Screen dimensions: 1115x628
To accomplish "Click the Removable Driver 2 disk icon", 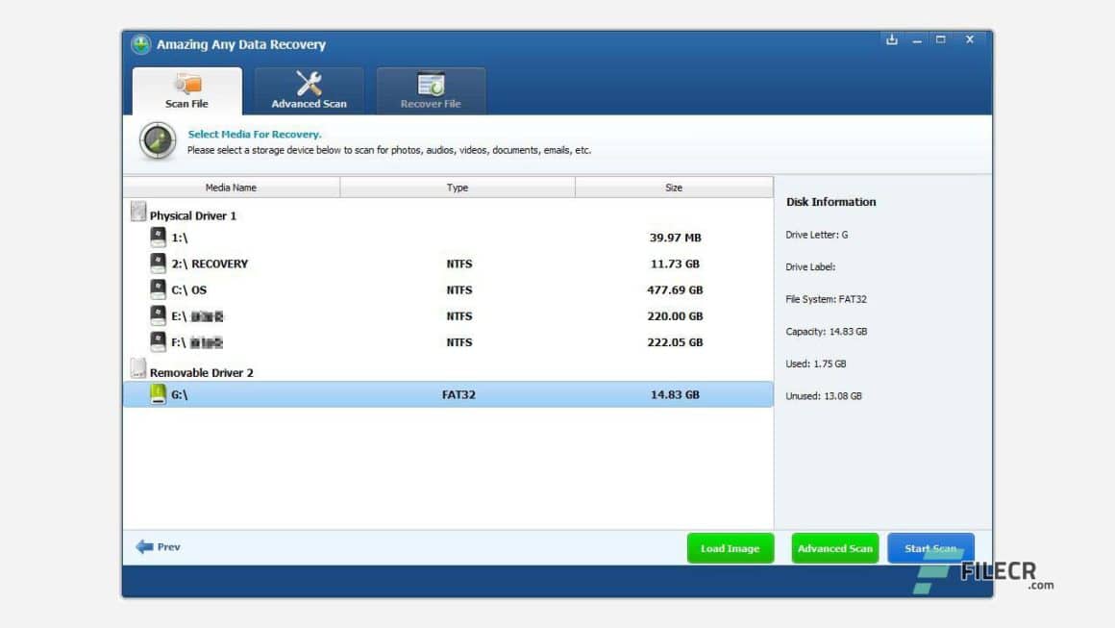I will tap(138, 369).
